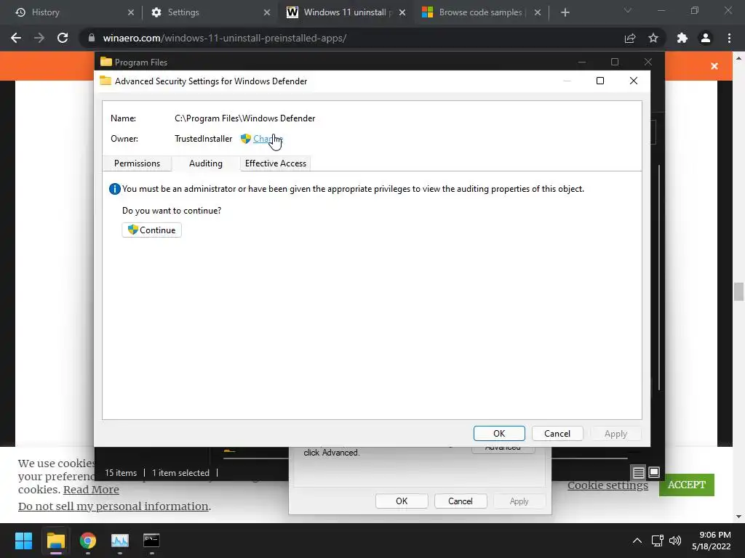Open the Chrome three-dot menu
The width and height of the screenshot is (745, 558).
pos(729,38)
